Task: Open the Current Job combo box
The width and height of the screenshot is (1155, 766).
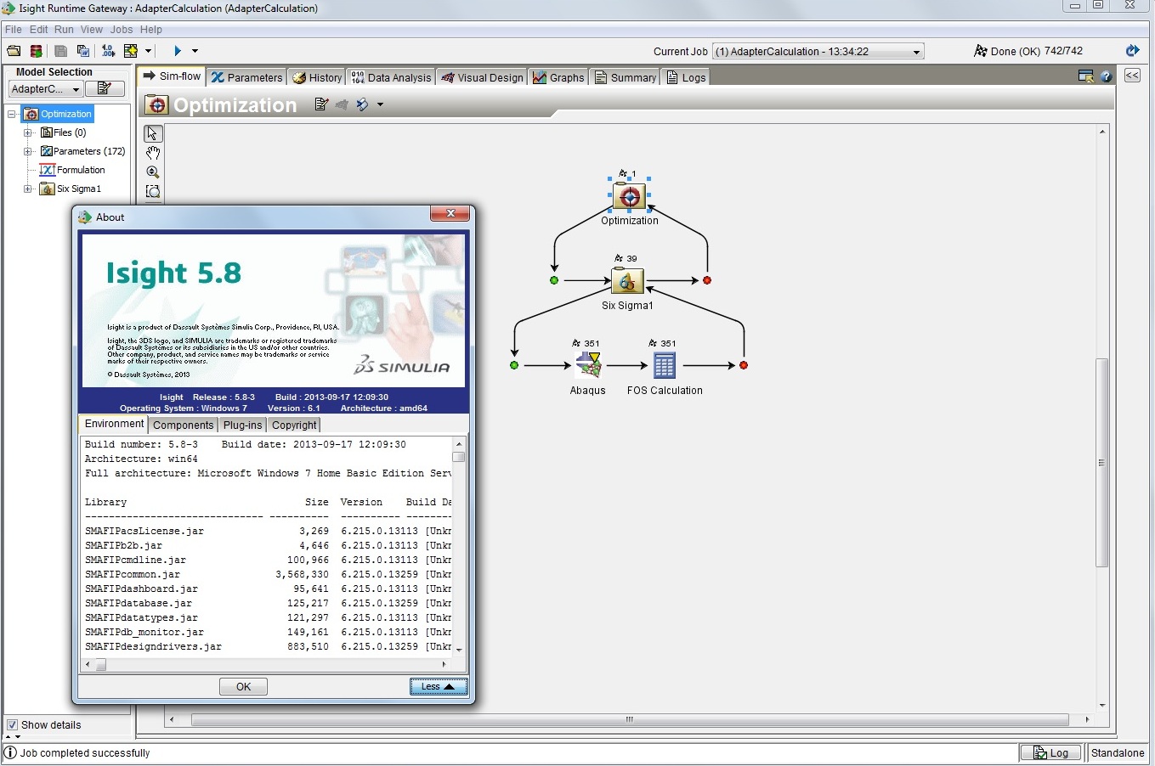Action: [818, 51]
